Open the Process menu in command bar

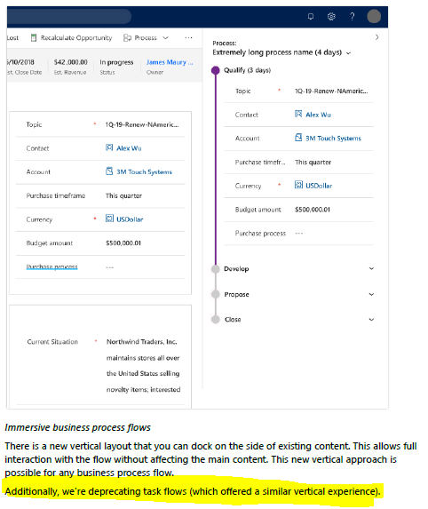(x=146, y=38)
